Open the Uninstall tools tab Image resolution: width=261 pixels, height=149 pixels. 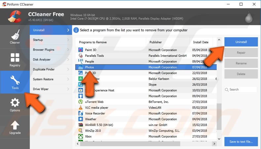coord(51,30)
